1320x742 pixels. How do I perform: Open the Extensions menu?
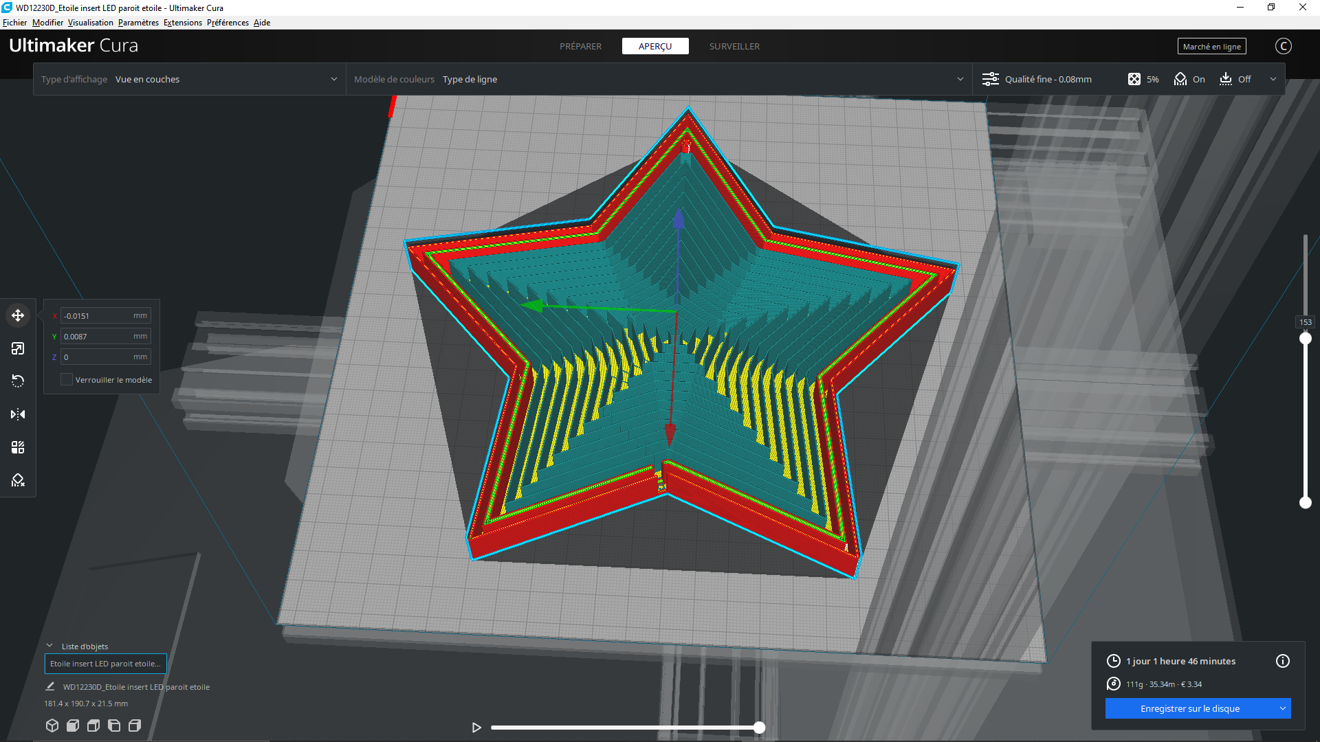182,23
